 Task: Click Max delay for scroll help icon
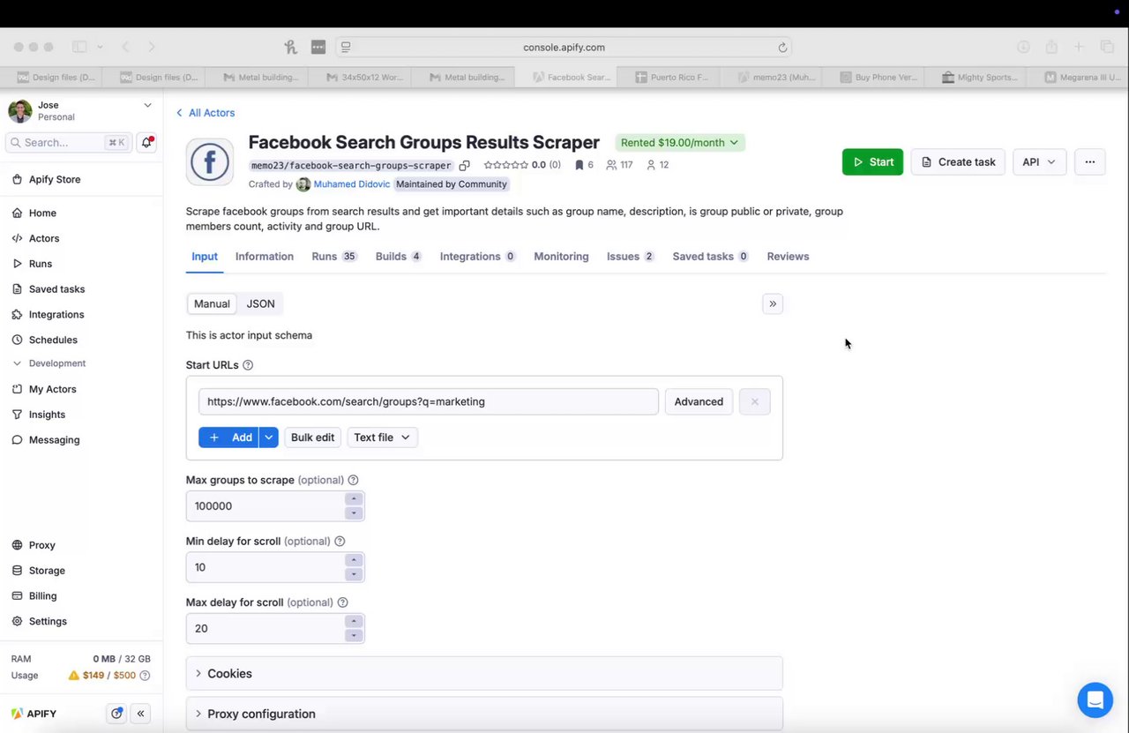343,602
